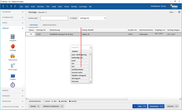Viewport: 182px width, 110px height.
Task: Open the Angebote calculator icon
Action: [12, 37]
